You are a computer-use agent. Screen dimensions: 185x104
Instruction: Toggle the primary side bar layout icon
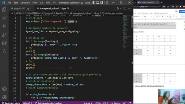pyautogui.click(x=94, y=3)
